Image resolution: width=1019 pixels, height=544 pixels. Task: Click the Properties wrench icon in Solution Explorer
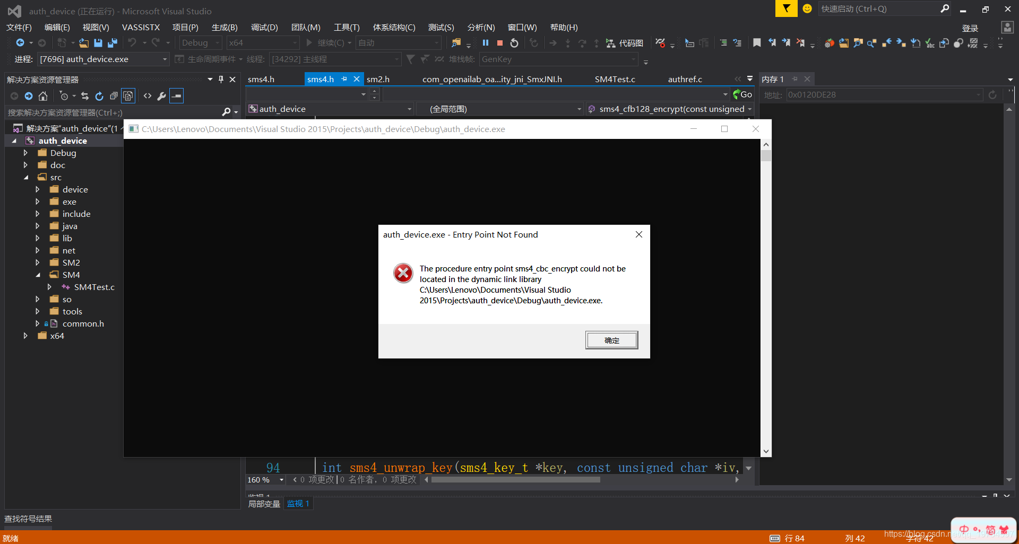(162, 95)
